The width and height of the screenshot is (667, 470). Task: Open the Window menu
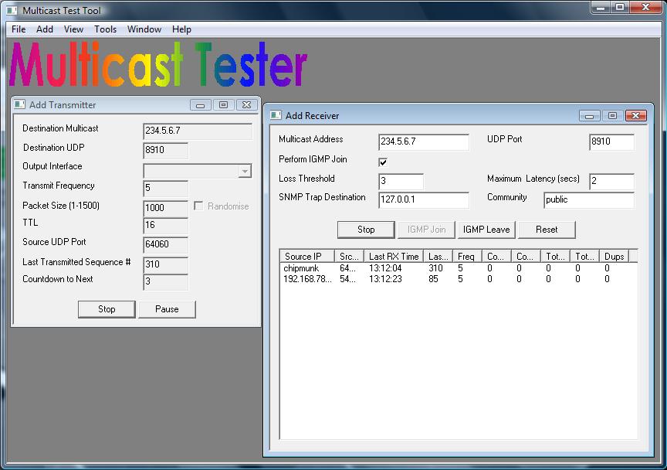point(144,29)
